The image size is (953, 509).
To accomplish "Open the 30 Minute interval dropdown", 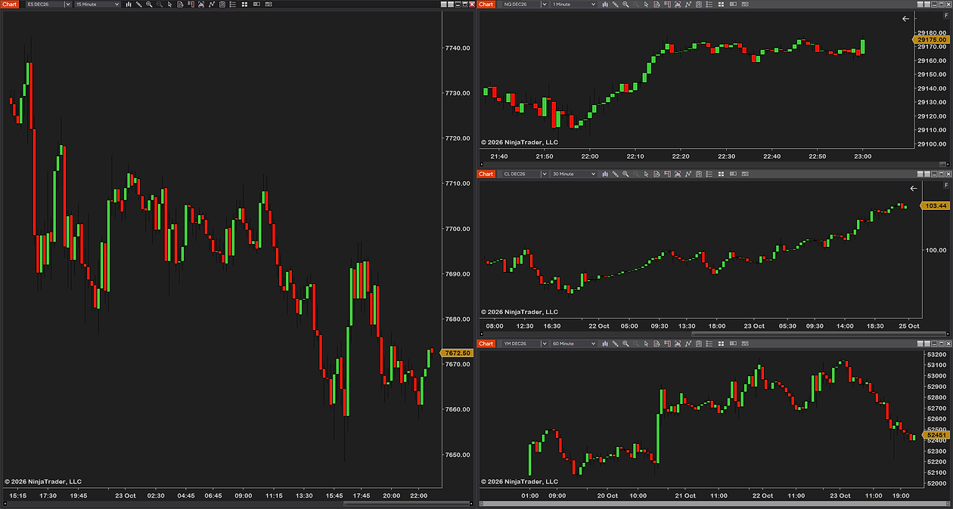I will (573, 174).
